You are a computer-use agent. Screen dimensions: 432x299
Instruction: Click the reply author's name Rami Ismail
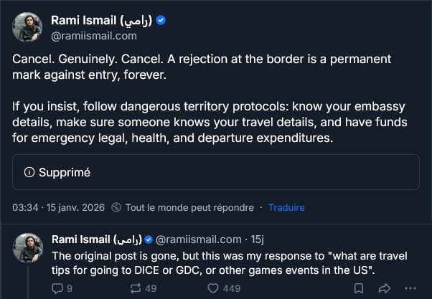pos(96,239)
